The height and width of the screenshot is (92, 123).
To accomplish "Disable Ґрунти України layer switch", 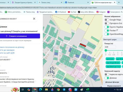I will point(107,27).
